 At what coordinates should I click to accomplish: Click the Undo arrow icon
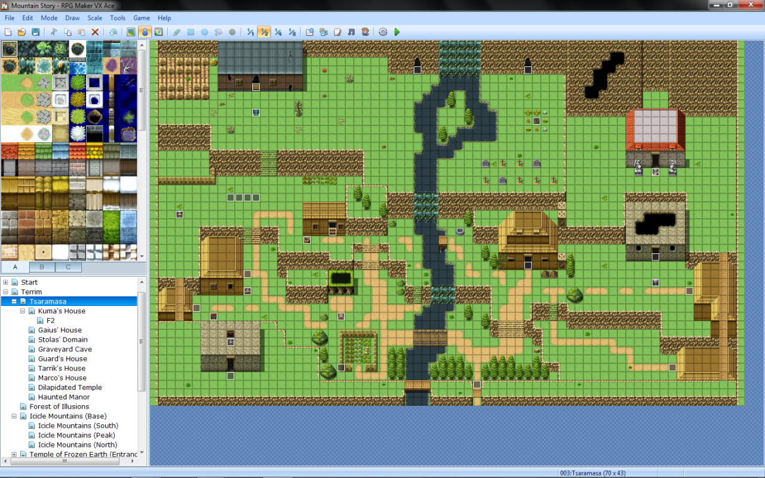pos(113,32)
